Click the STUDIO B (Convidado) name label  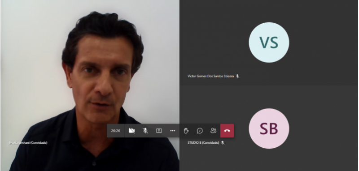tap(203, 143)
